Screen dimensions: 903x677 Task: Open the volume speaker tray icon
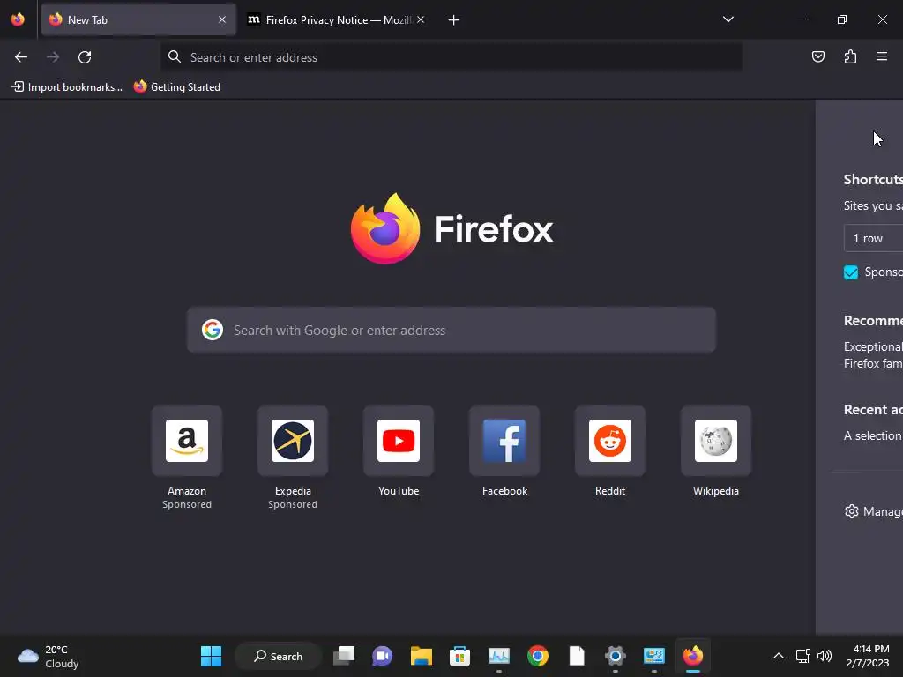(x=825, y=656)
